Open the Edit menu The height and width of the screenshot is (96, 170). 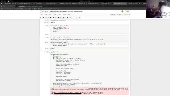[46, 15]
